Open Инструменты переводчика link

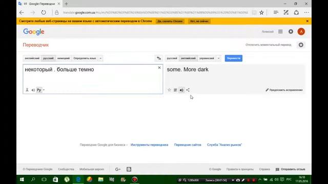pos(149,145)
